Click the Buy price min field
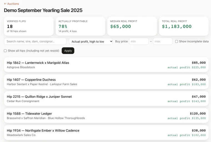The height and width of the screenshot is (142, 211). pos(139,41)
